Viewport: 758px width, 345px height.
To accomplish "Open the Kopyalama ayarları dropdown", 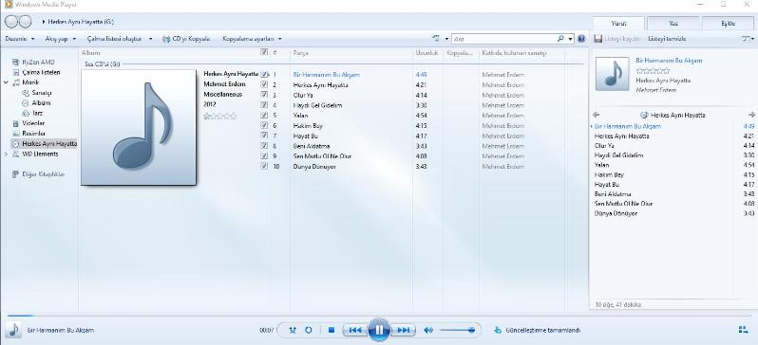I will coord(252,39).
